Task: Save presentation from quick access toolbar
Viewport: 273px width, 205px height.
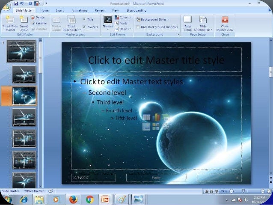Action: (x=16, y=3)
